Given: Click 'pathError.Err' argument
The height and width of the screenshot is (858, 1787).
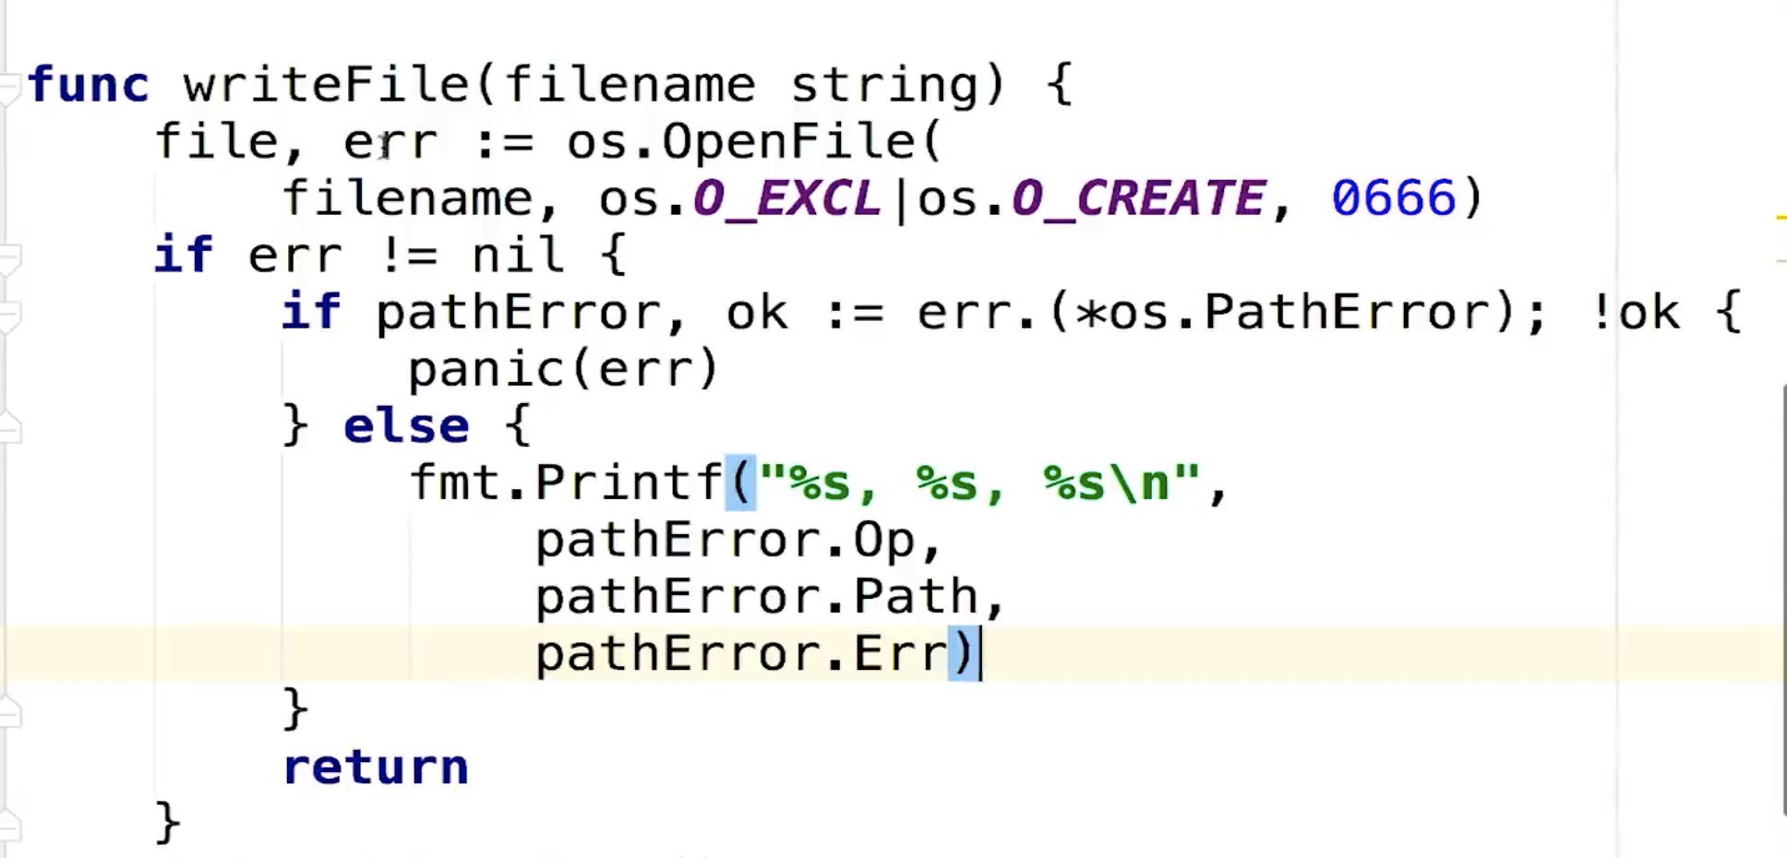Looking at the screenshot, I should pyautogui.click(x=742, y=655).
